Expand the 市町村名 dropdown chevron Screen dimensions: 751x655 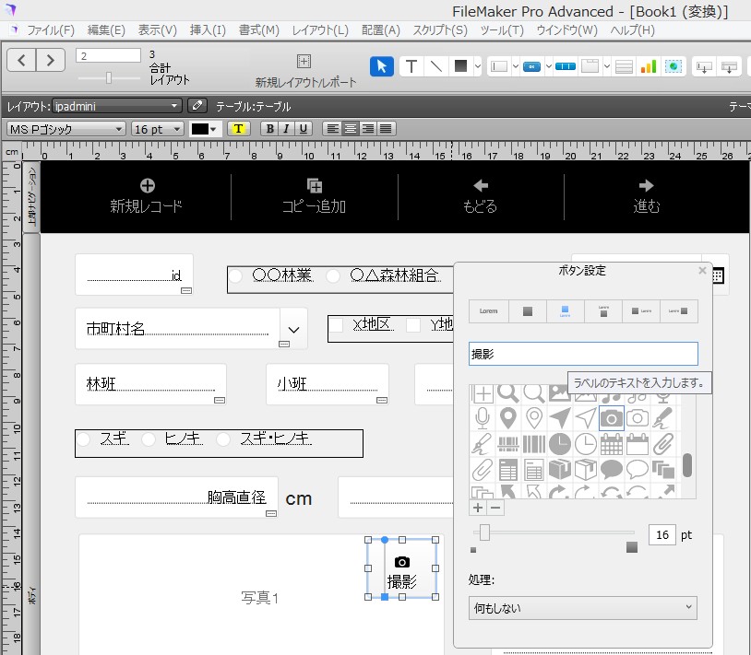pyautogui.click(x=294, y=330)
